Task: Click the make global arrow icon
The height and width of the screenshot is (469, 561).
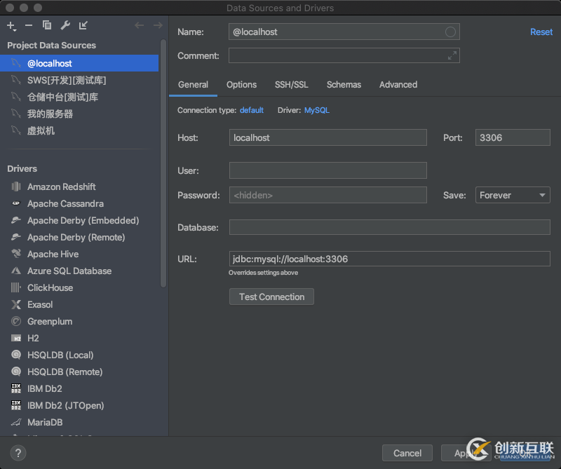Action: tap(83, 25)
